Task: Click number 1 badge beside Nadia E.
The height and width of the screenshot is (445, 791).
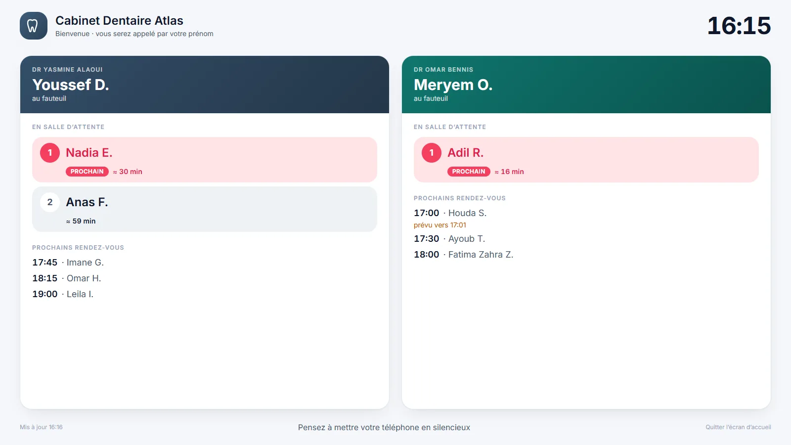Action: (50, 153)
